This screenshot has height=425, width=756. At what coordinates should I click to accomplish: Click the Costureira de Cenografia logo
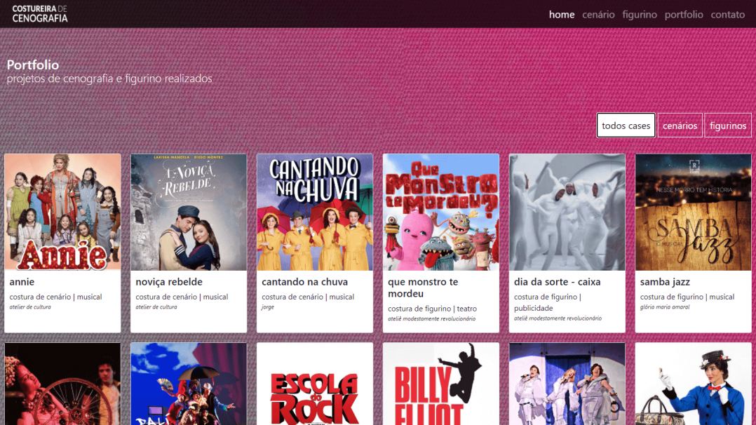click(40, 13)
